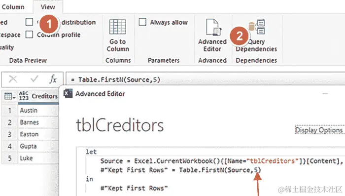Select the Barnes cell
The height and width of the screenshot is (196, 345).
[x=38, y=122]
